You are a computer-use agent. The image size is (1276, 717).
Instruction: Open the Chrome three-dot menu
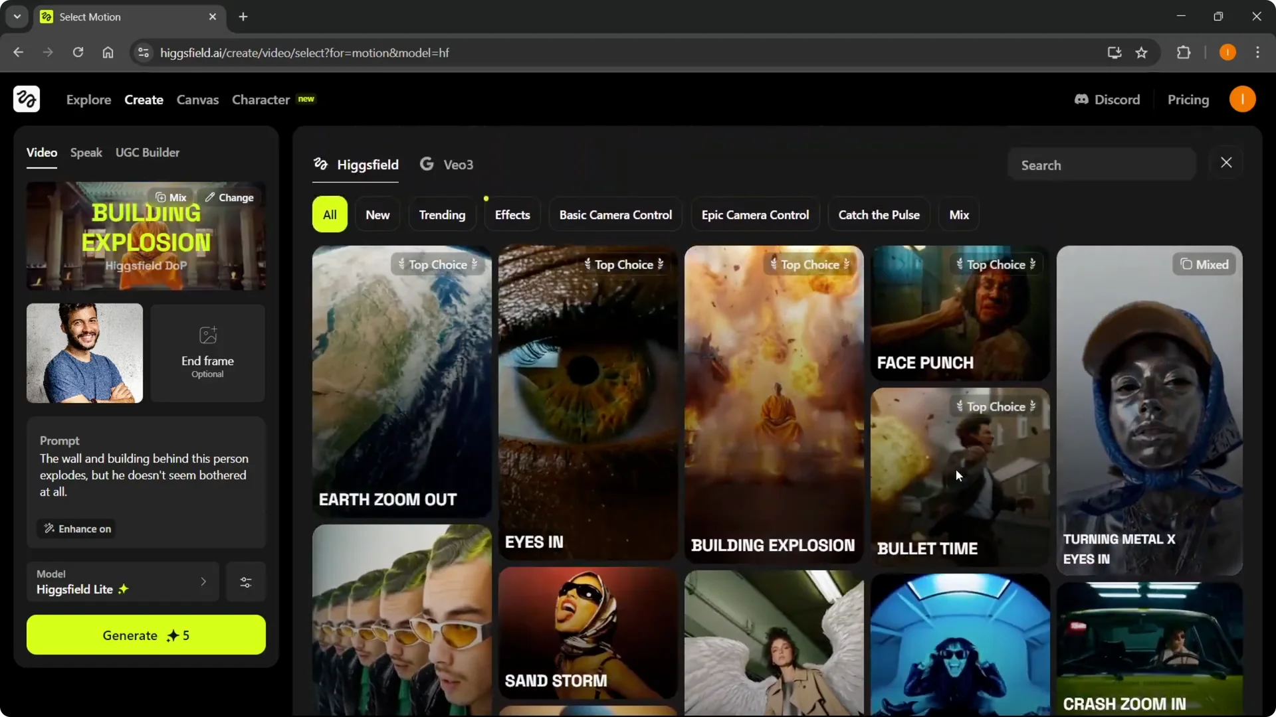tap(1257, 52)
